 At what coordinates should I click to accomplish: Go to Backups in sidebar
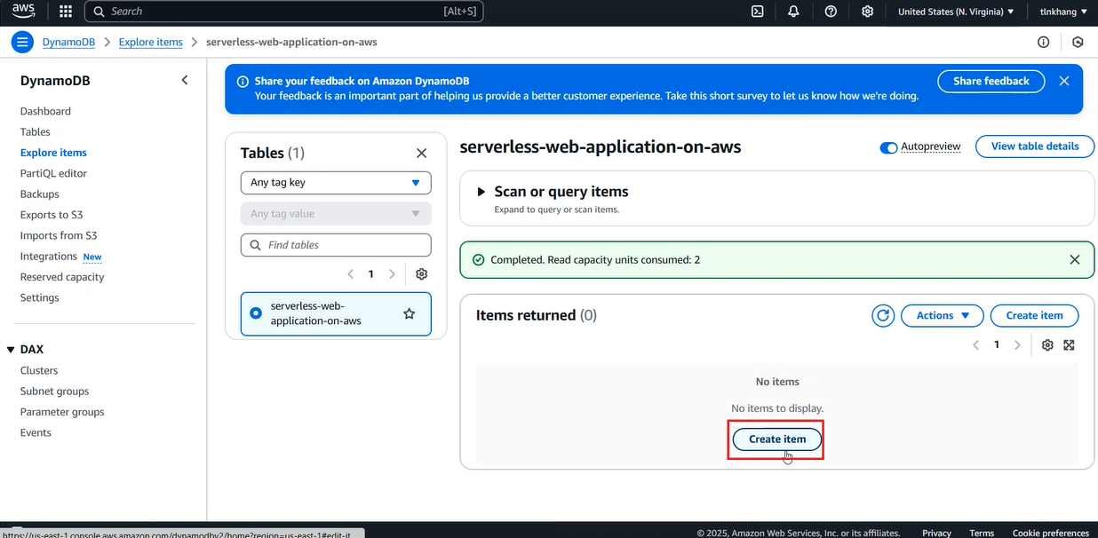click(40, 194)
